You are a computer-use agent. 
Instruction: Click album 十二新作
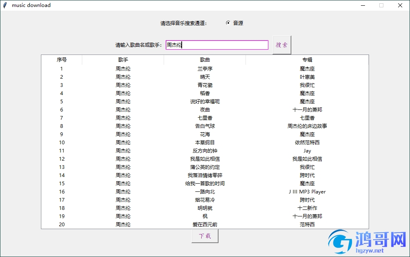pos(307,208)
